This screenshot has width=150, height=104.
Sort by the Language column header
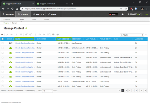point(141,39)
